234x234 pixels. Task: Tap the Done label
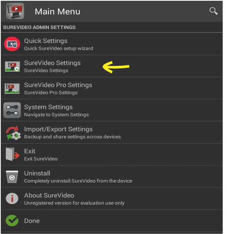coord(32,221)
